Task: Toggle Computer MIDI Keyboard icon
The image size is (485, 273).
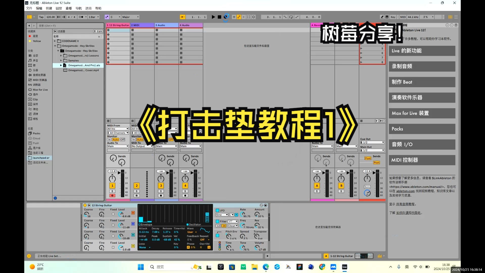Action: (x=387, y=17)
